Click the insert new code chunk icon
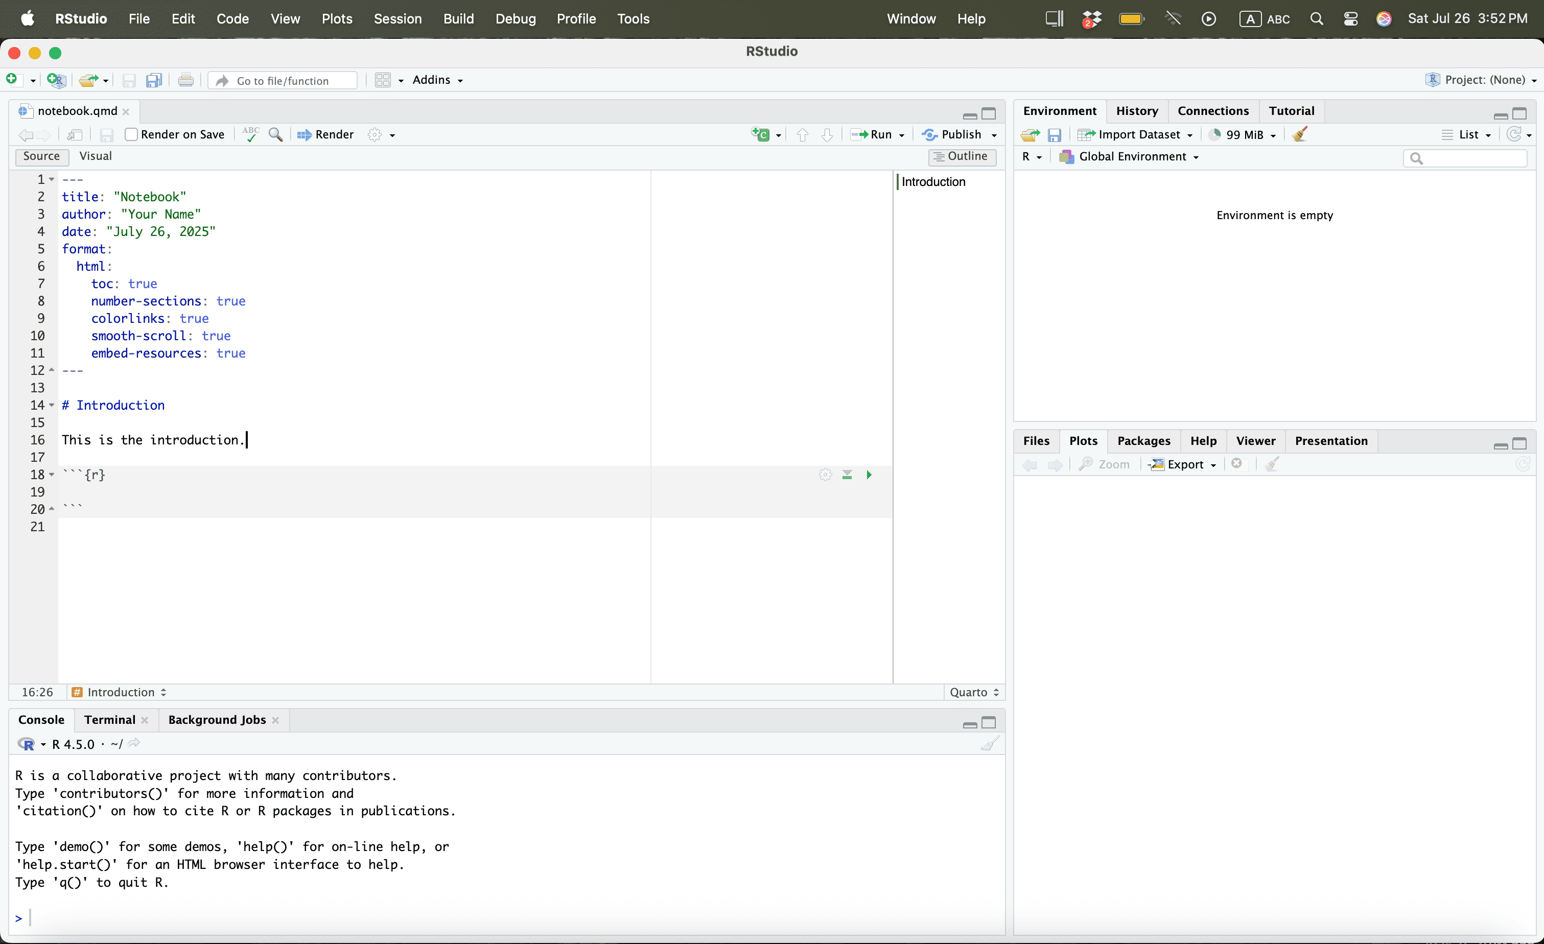The width and height of the screenshot is (1544, 944). 761,134
